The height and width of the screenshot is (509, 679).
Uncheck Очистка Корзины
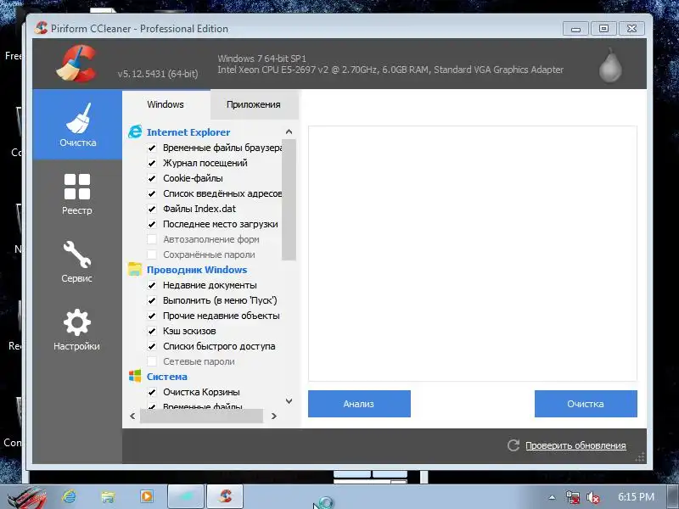click(152, 392)
